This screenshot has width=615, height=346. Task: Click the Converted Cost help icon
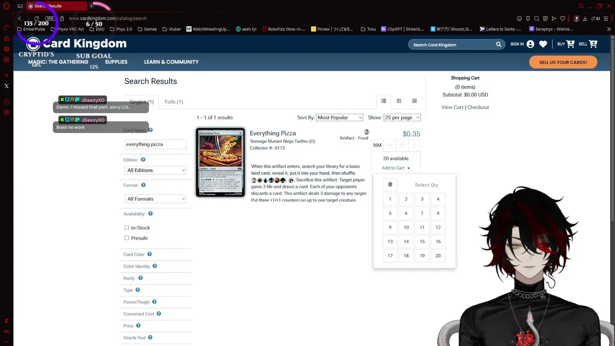pyautogui.click(x=159, y=314)
